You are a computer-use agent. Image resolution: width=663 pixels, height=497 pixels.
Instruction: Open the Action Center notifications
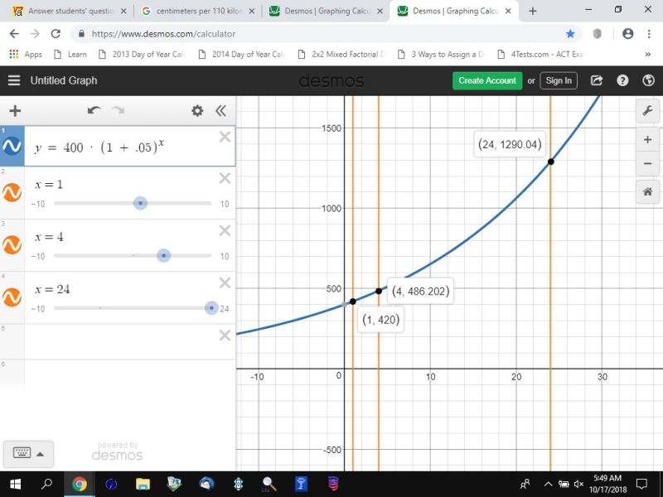click(641, 484)
